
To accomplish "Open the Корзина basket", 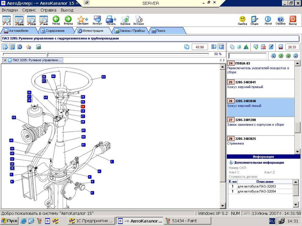I will 125,20.
